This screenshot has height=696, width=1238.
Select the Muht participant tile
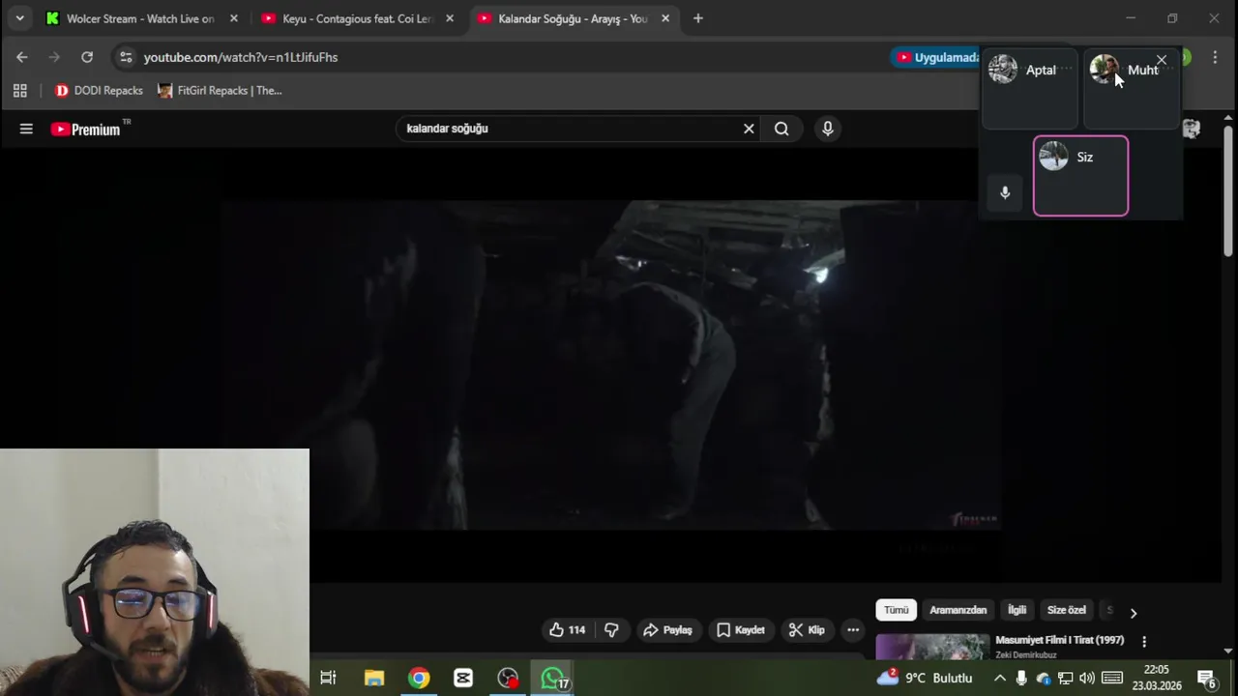click(x=1132, y=88)
